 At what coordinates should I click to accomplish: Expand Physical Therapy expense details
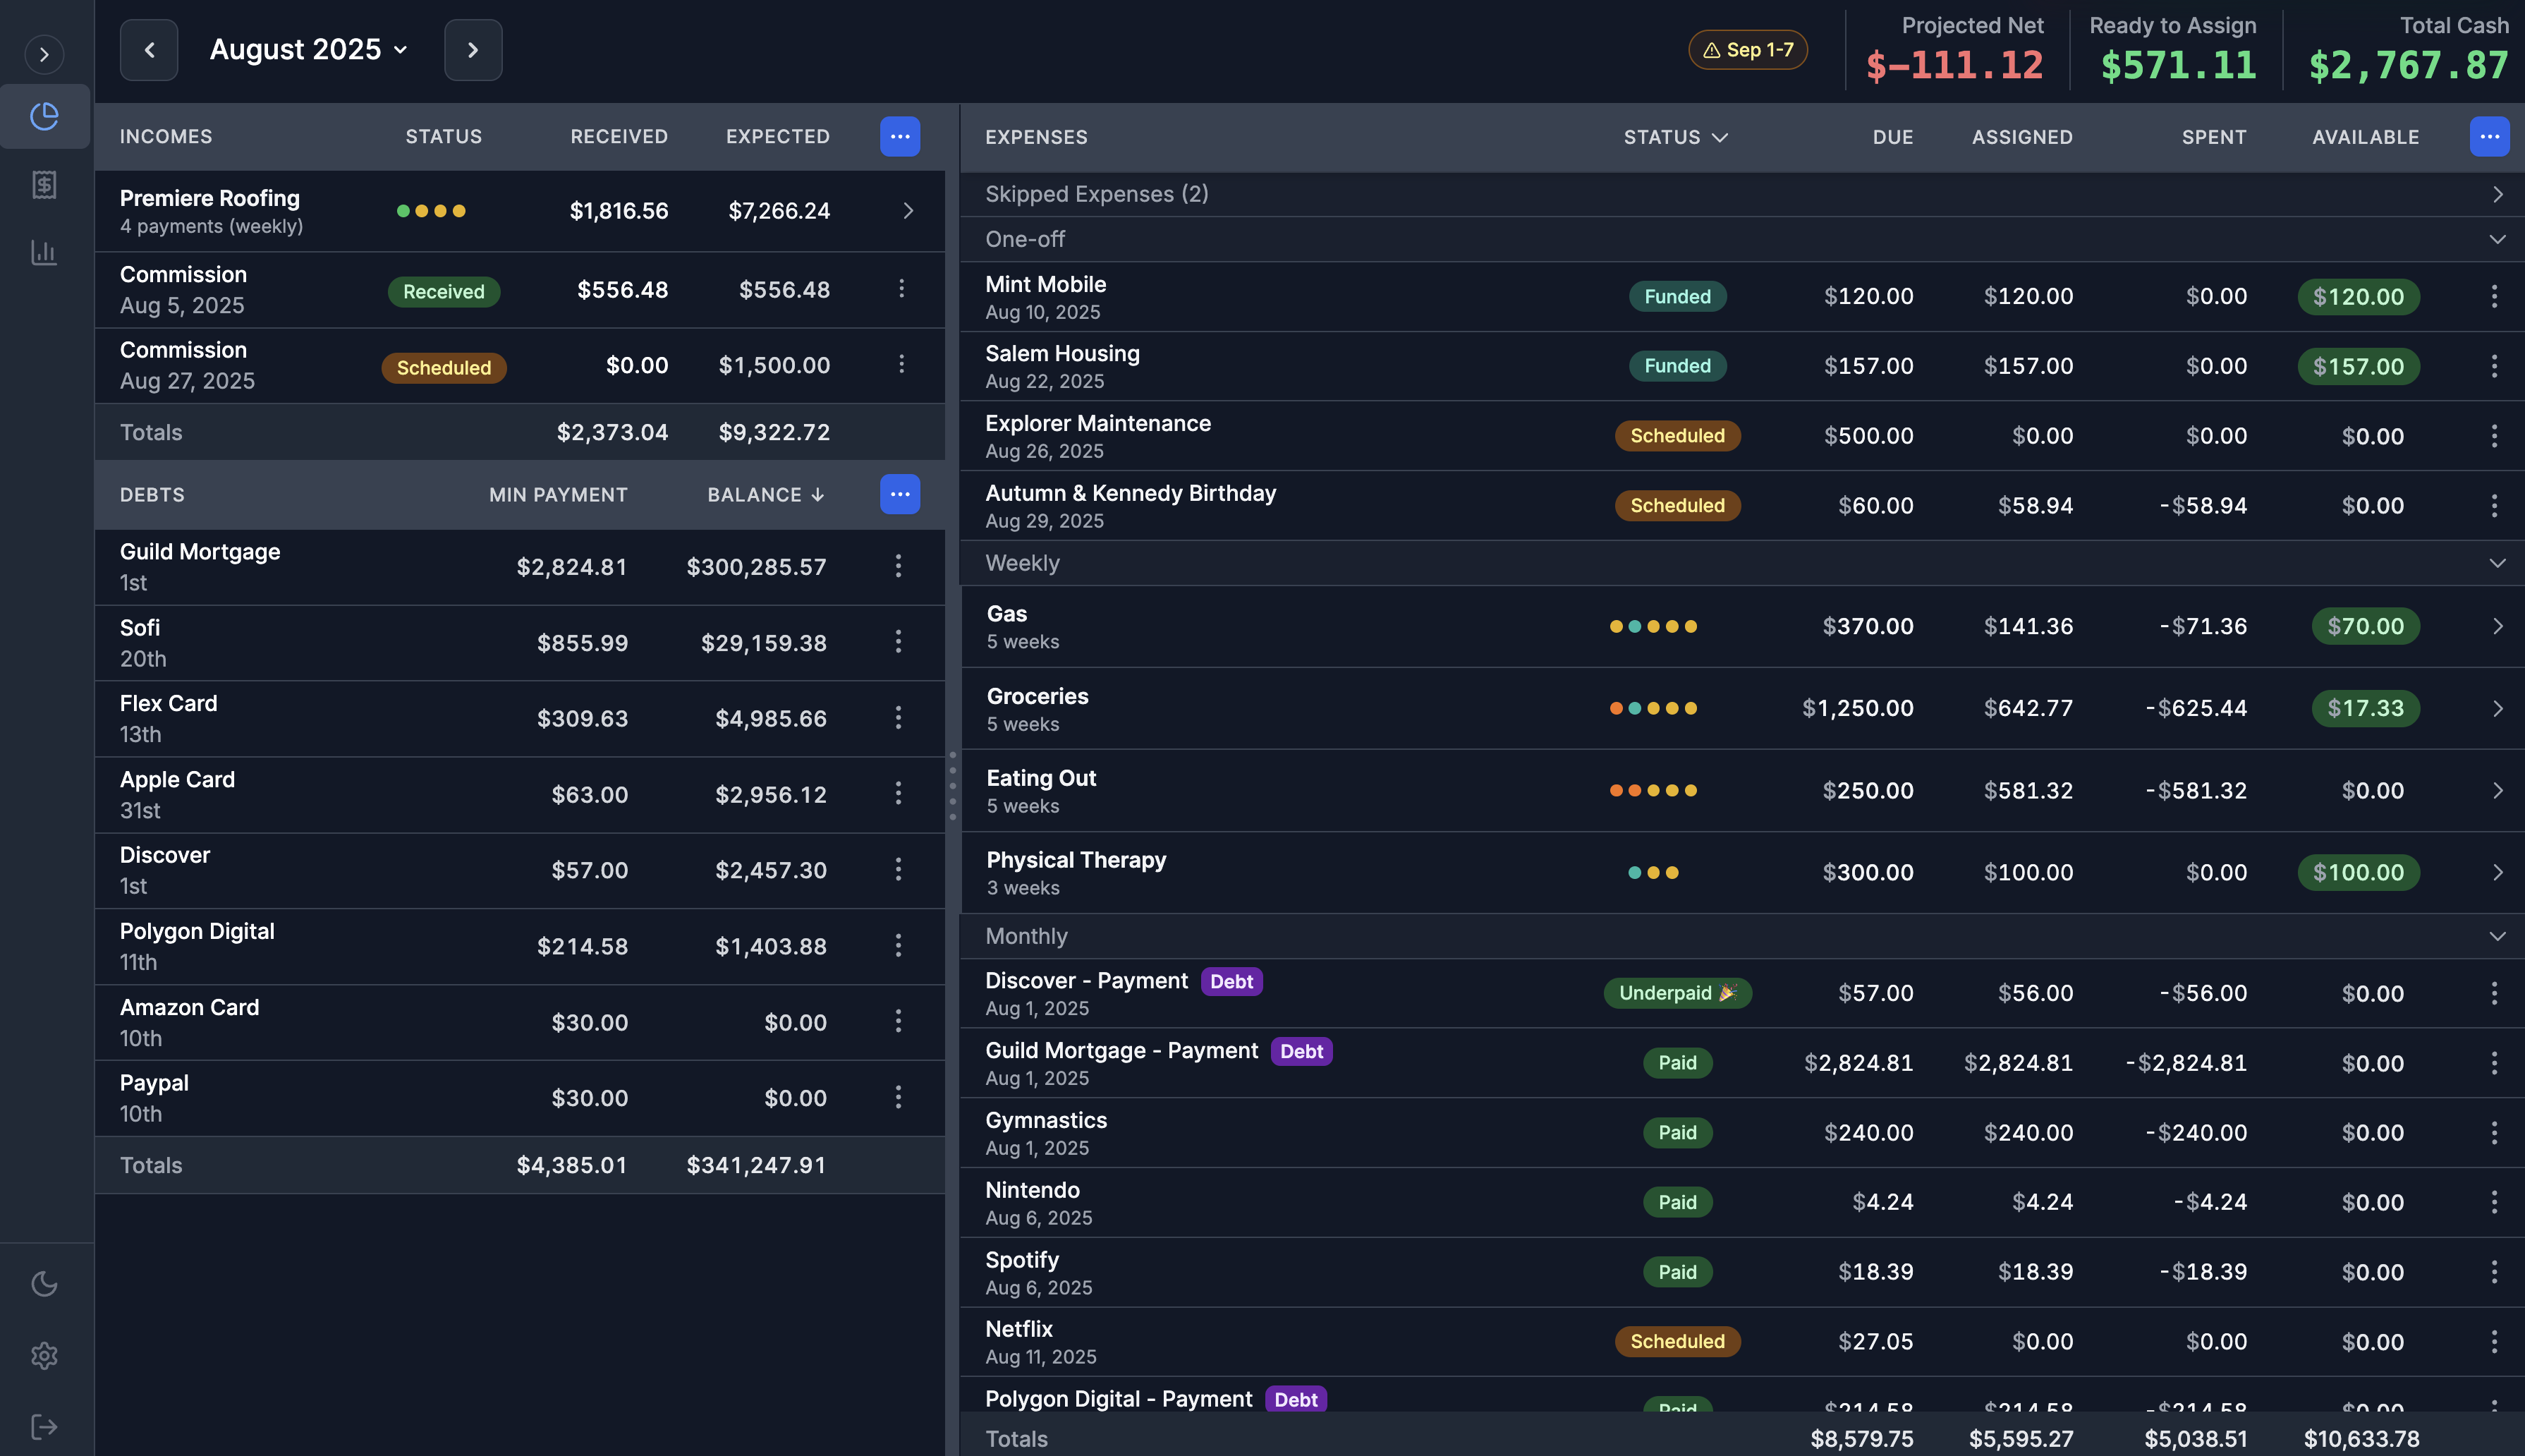pos(2497,872)
